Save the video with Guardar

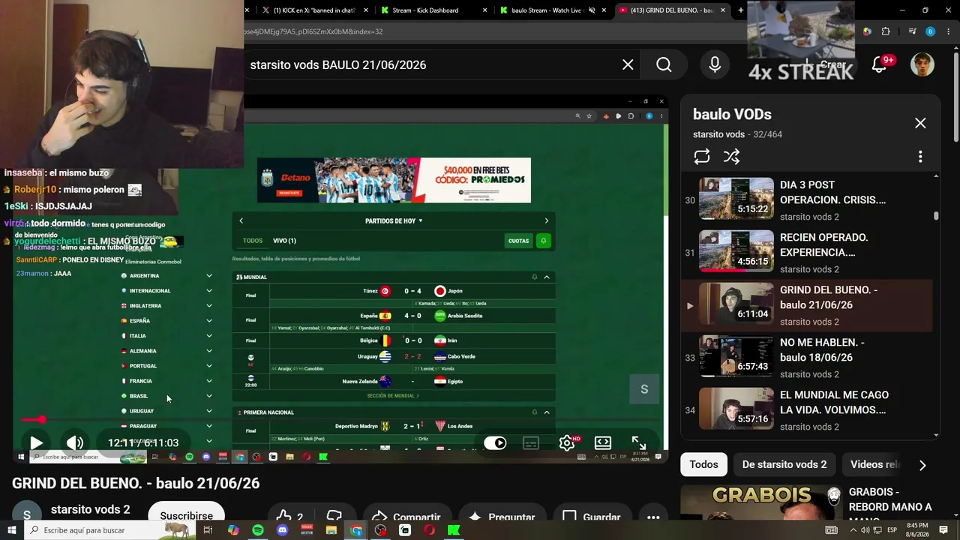pyautogui.click(x=591, y=517)
